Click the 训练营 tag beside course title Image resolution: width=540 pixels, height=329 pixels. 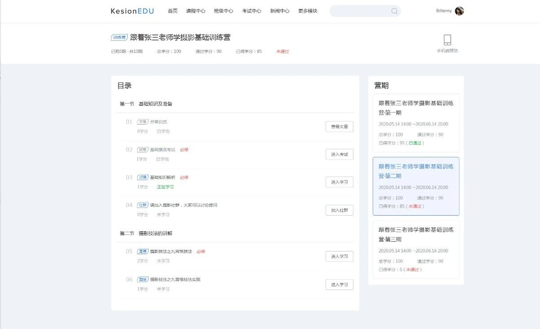click(x=119, y=38)
